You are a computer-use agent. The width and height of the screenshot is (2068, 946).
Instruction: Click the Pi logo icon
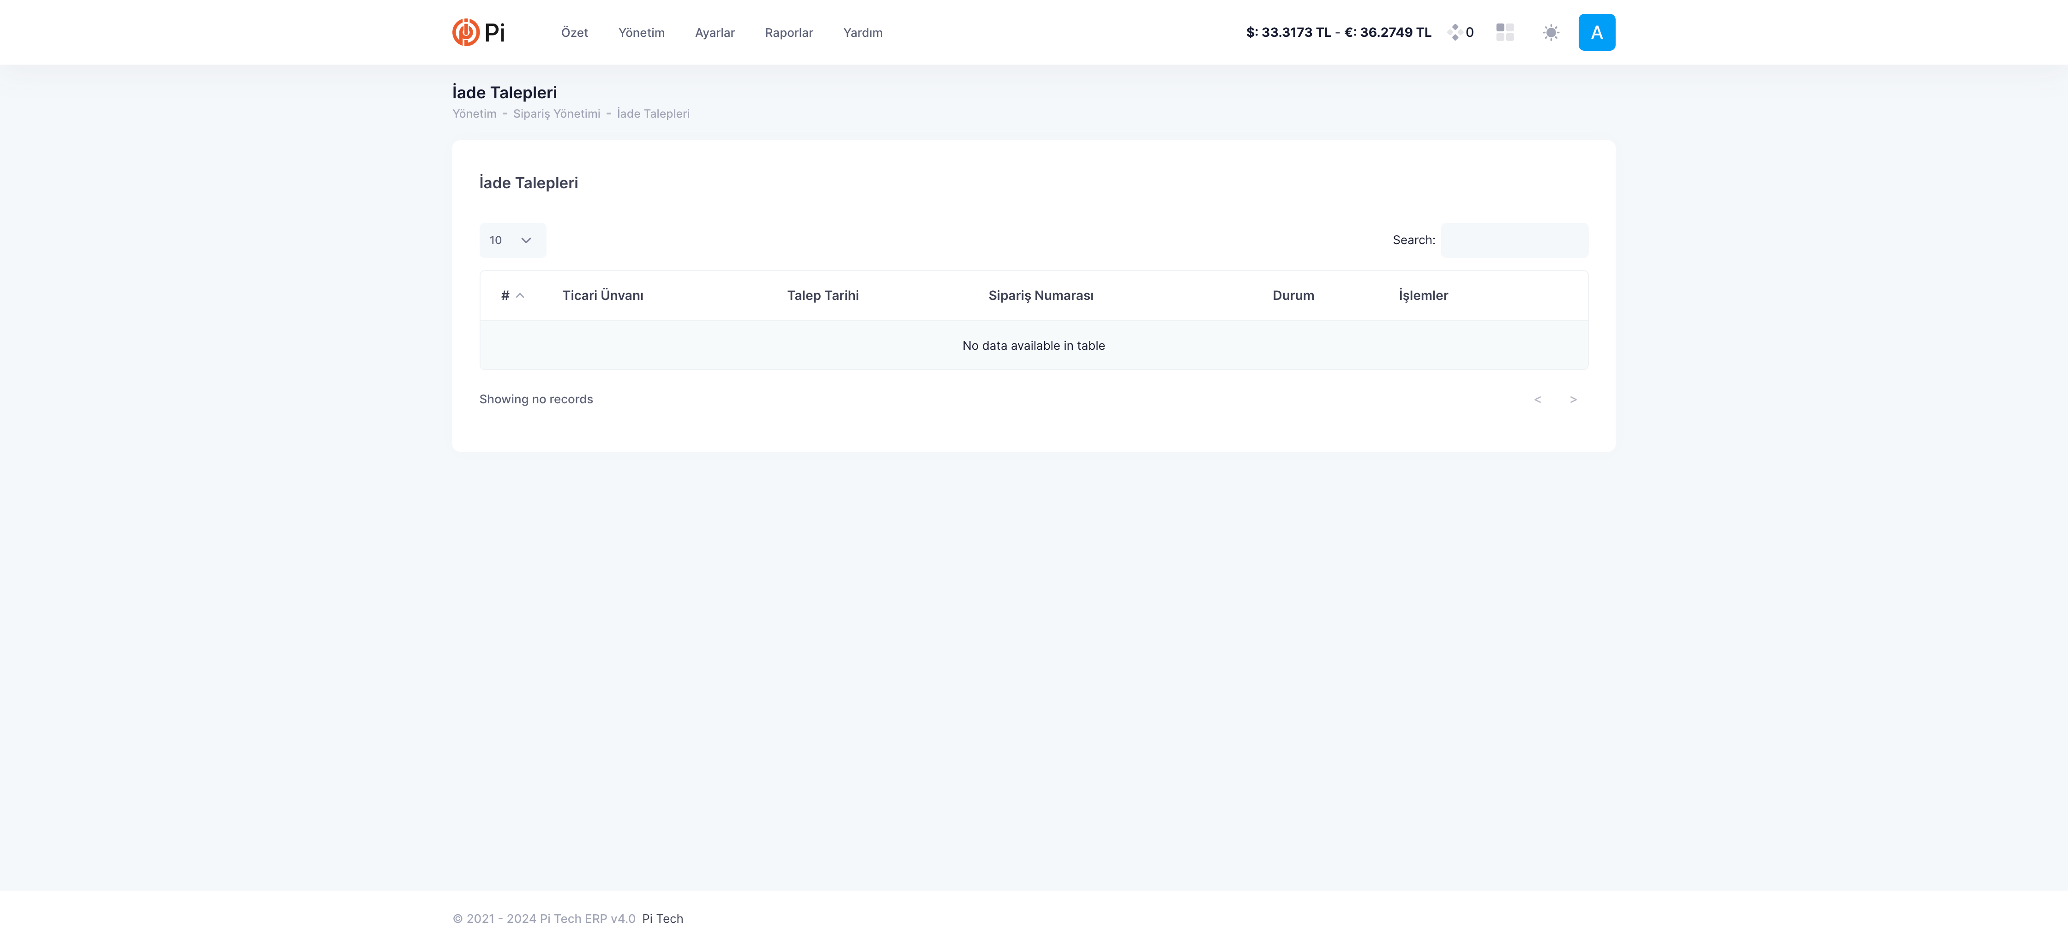click(466, 32)
